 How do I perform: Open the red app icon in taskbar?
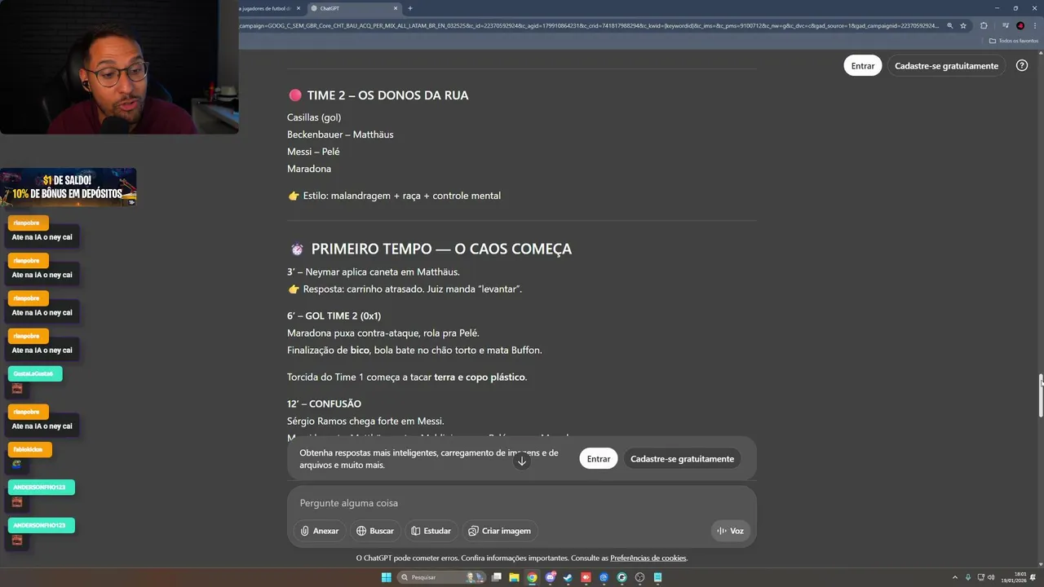pyautogui.click(x=586, y=577)
